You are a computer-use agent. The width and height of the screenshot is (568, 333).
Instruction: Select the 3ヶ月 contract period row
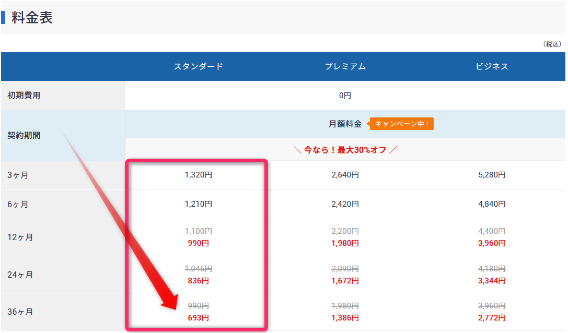click(18, 175)
